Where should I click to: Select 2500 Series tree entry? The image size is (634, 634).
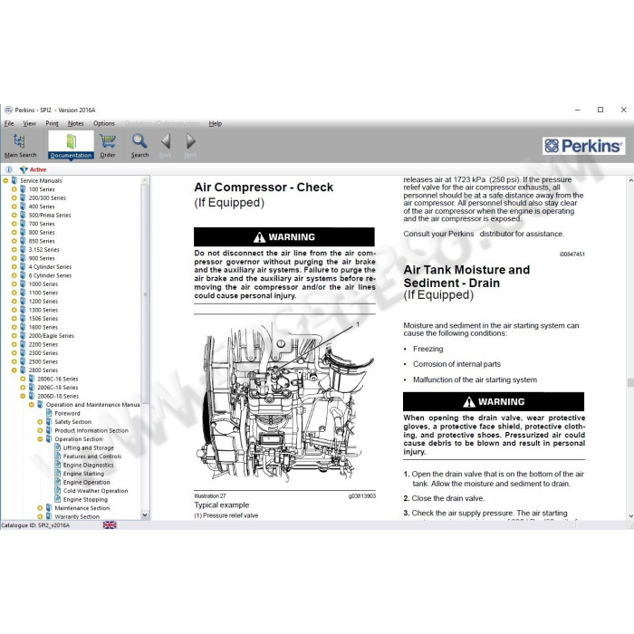click(x=43, y=361)
